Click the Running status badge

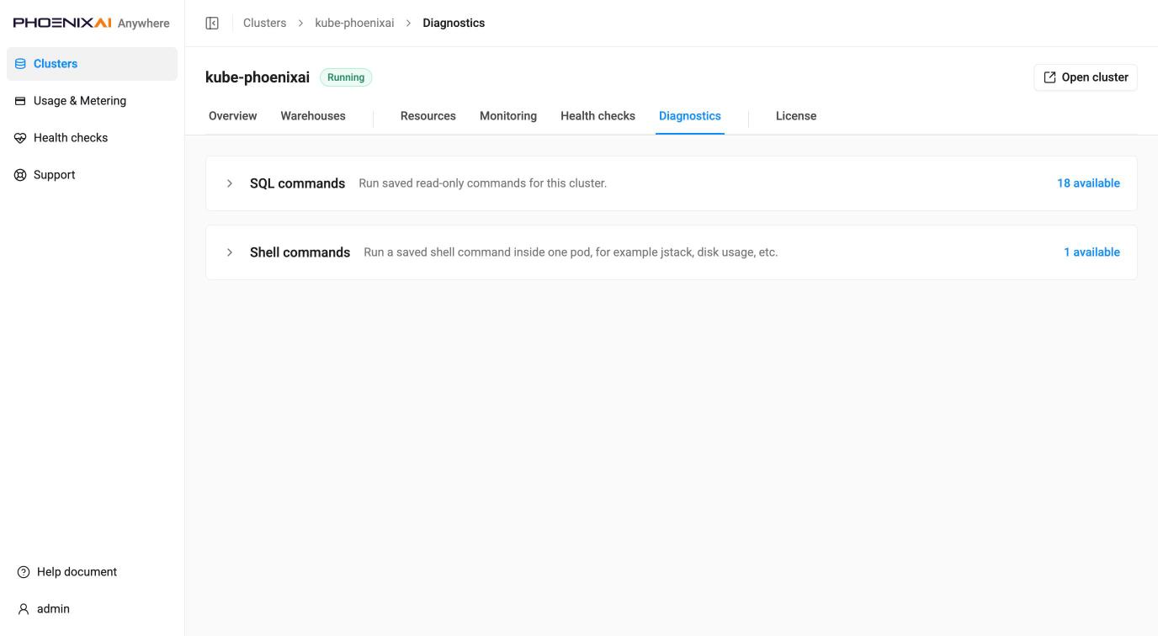click(346, 77)
